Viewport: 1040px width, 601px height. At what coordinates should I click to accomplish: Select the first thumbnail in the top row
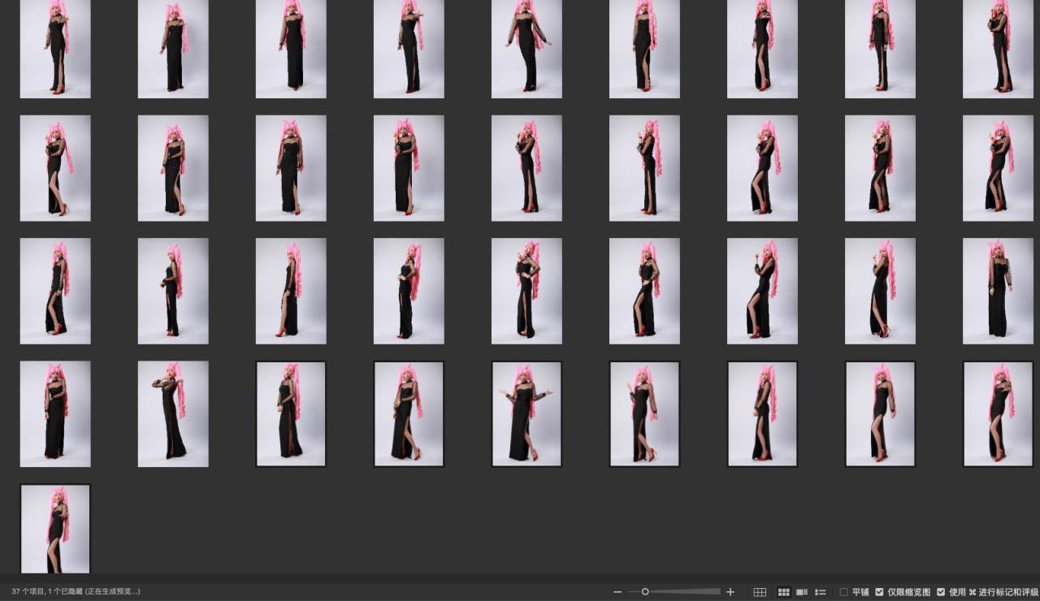pos(55,47)
